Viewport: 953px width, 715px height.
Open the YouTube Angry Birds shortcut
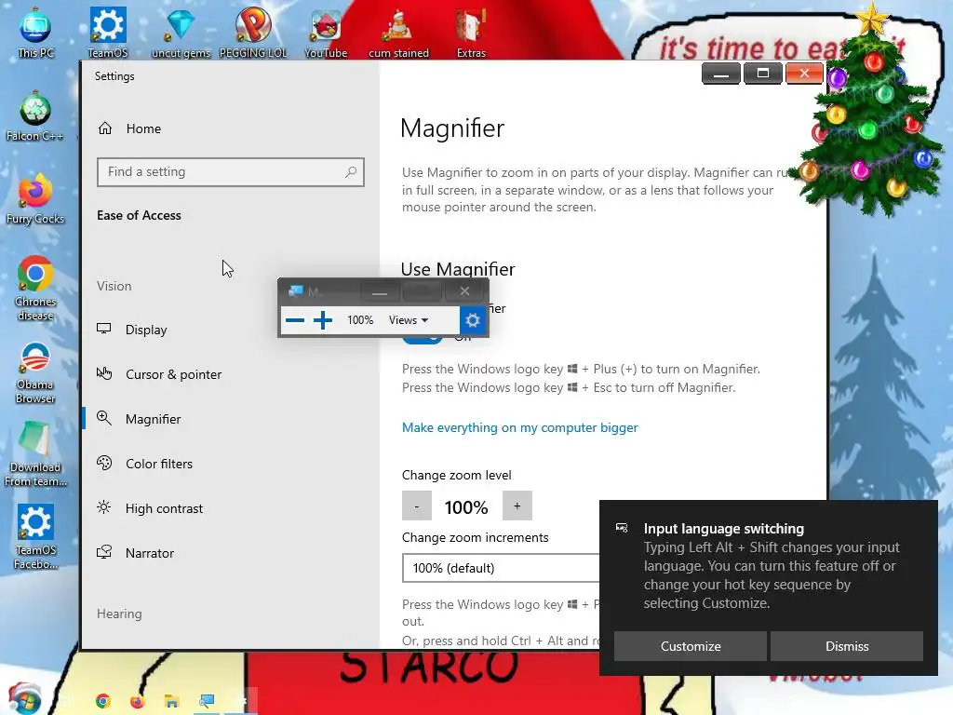(x=326, y=33)
